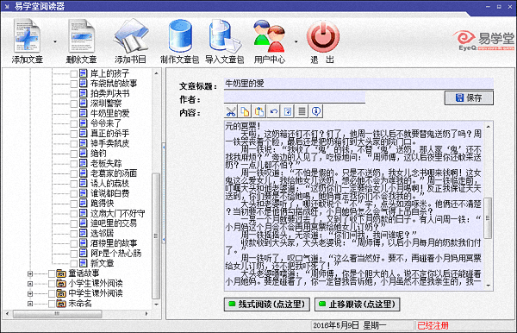Check the box for 神手卖航皮
The width and height of the screenshot is (517, 333).
(74, 143)
